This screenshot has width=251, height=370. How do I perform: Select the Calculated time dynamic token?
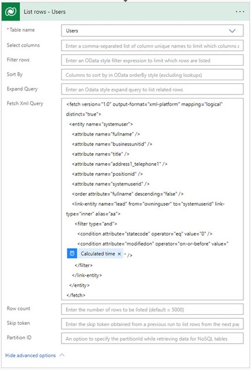95,253
